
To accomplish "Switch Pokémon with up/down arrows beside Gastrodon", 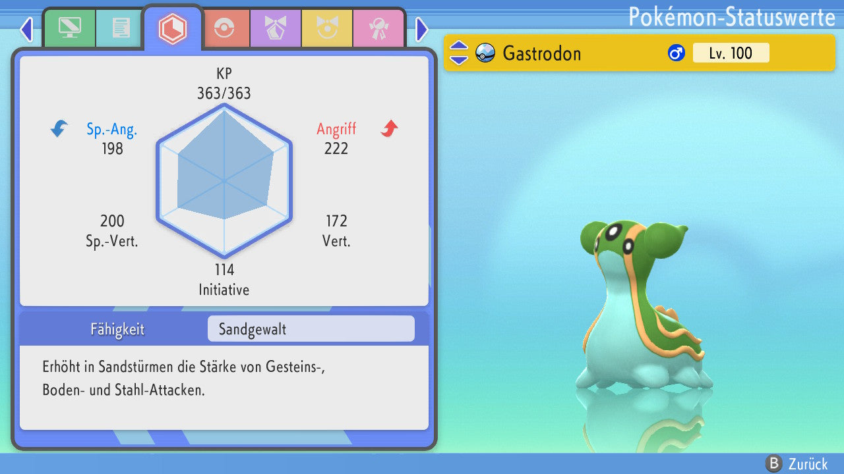I will [459, 53].
